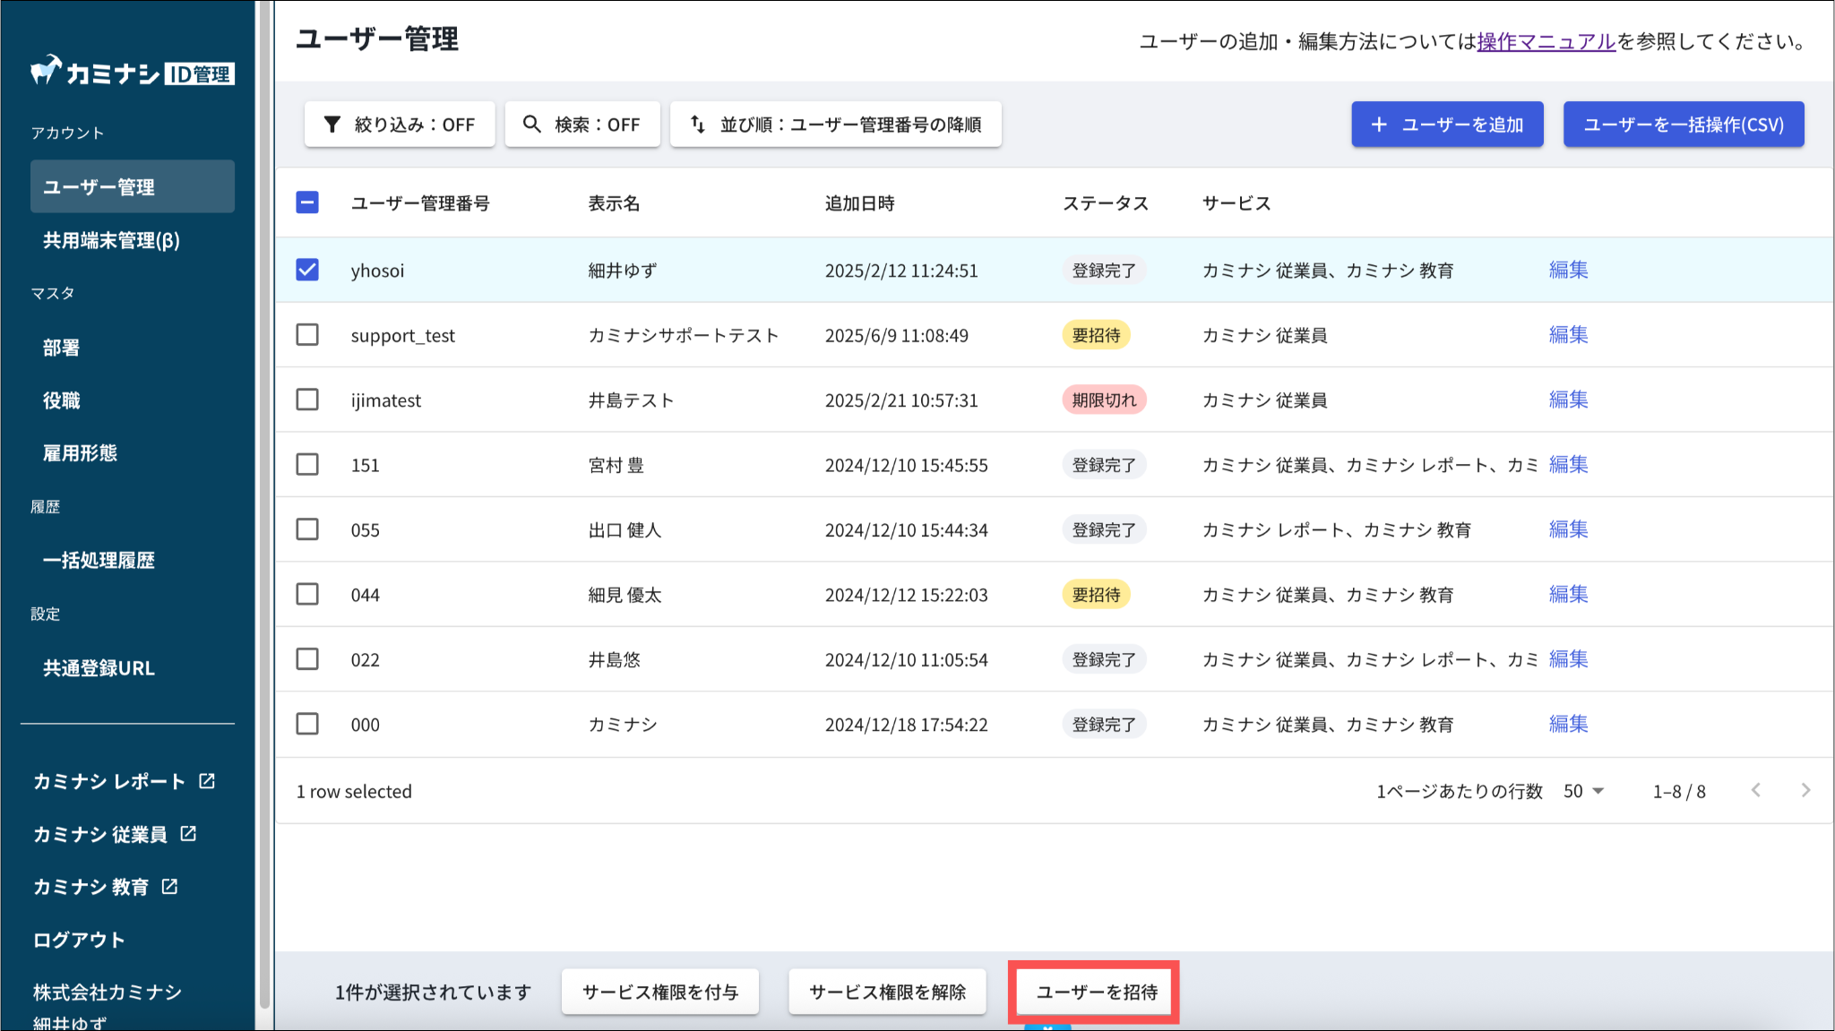Click 表示名 column header
Image resolution: width=1835 pixels, height=1031 pixels.
614,203
